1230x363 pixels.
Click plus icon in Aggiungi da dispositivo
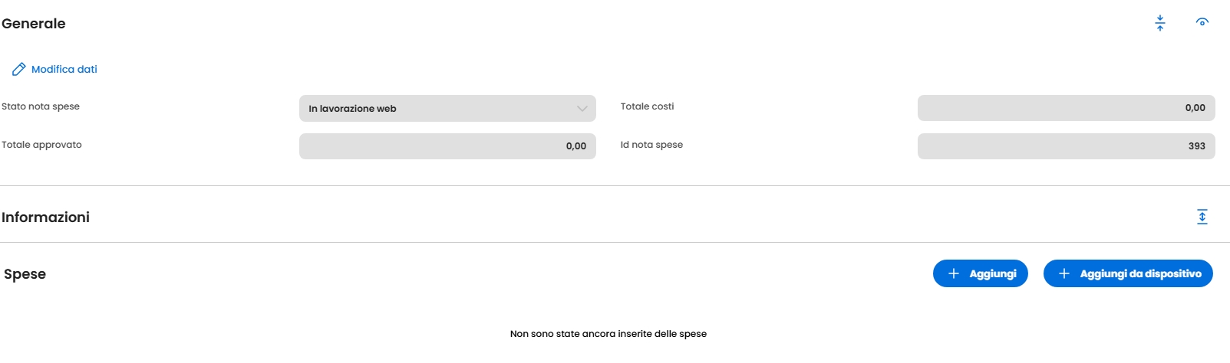click(1064, 273)
